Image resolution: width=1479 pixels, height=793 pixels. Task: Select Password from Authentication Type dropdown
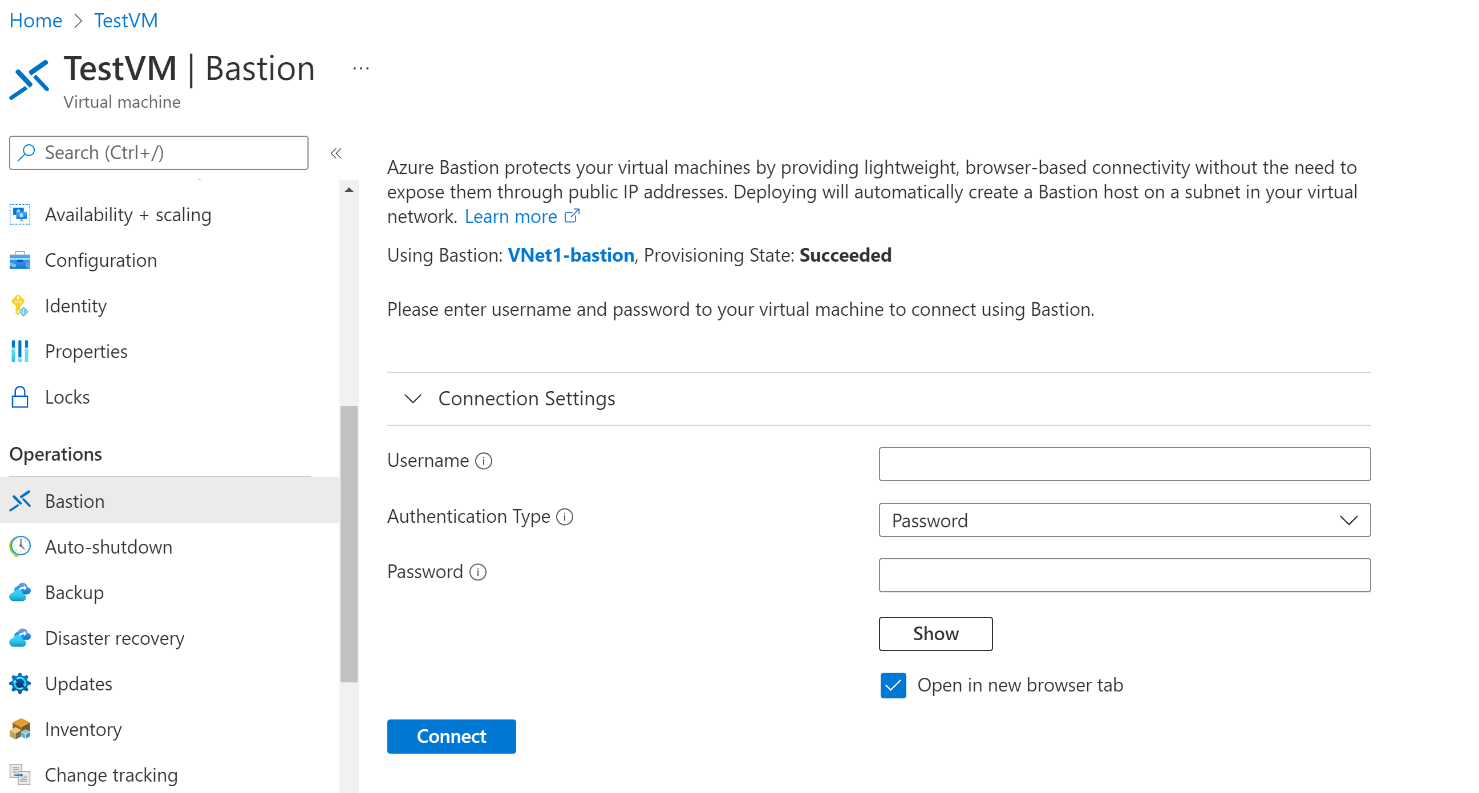1125,519
